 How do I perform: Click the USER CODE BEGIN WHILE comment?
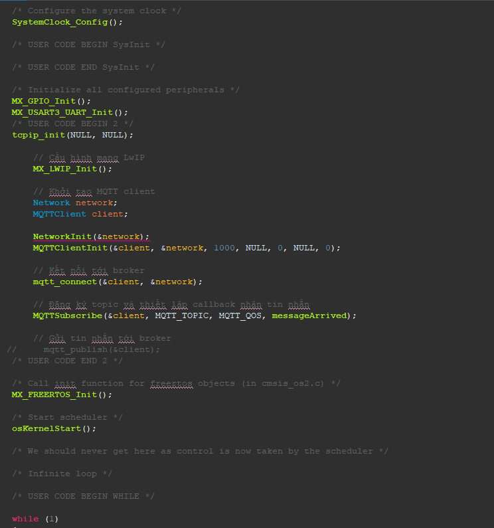83,496
